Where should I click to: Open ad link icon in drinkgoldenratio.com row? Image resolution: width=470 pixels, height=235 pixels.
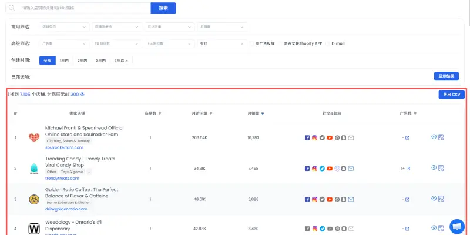click(x=407, y=200)
